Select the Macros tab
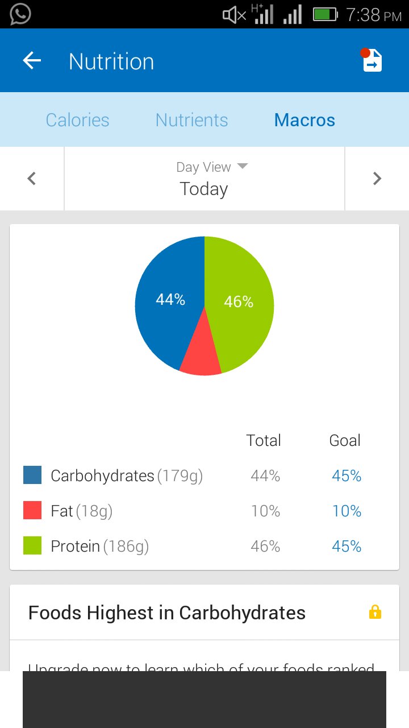 (x=304, y=120)
